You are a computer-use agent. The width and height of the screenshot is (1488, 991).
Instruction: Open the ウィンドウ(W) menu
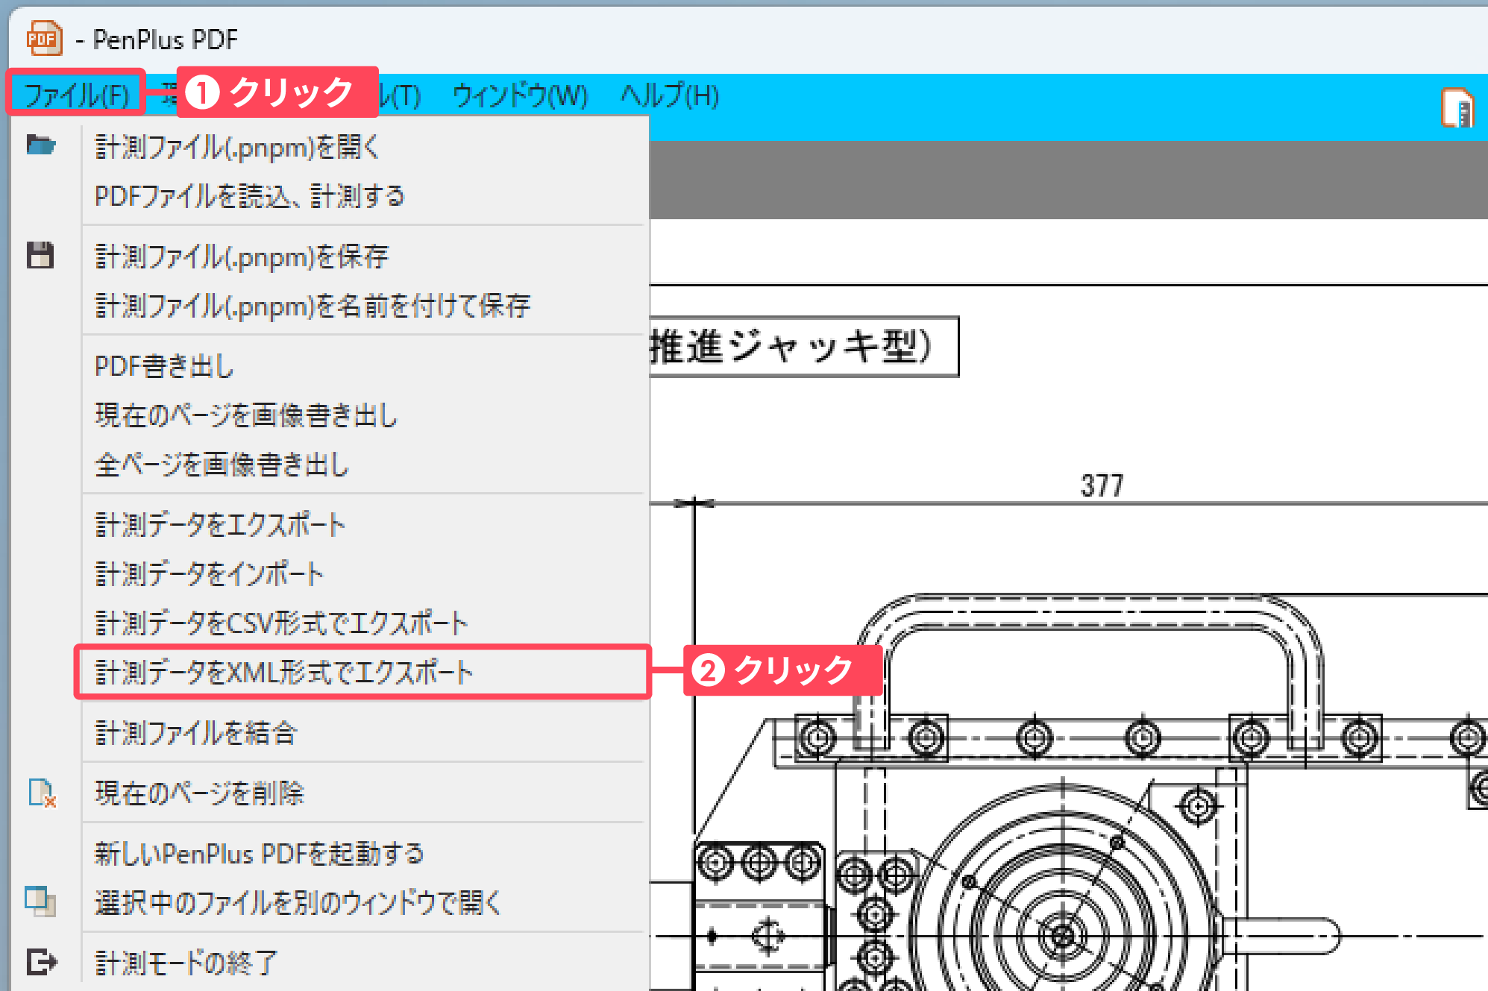point(520,95)
